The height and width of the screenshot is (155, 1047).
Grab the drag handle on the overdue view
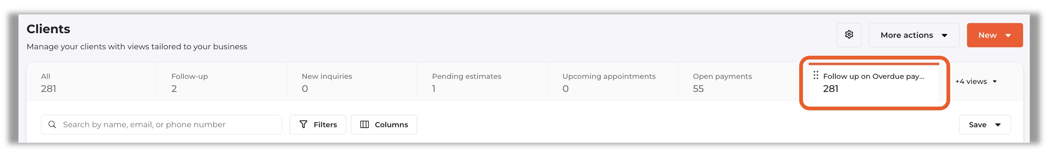pyautogui.click(x=816, y=75)
